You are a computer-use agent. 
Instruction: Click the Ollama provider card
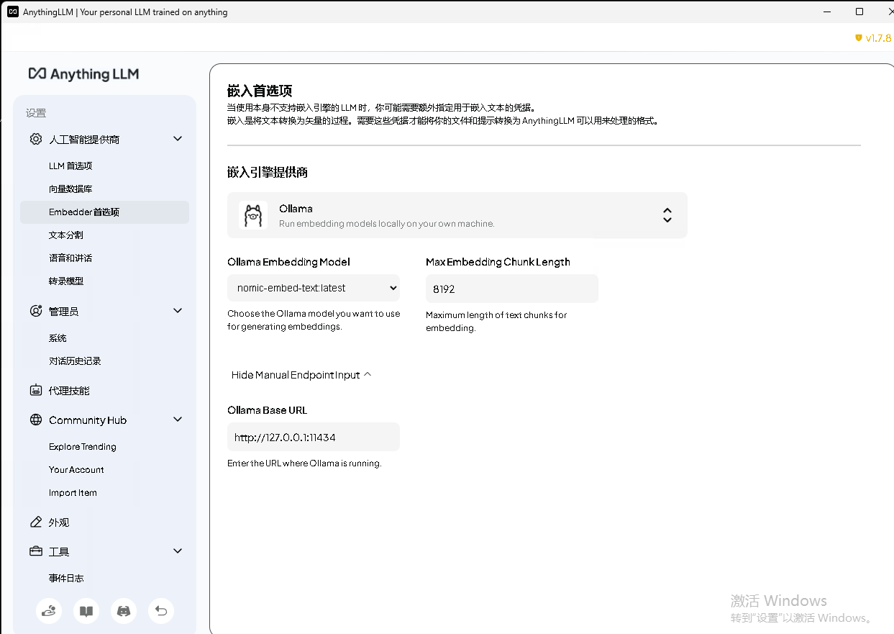(457, 215)
